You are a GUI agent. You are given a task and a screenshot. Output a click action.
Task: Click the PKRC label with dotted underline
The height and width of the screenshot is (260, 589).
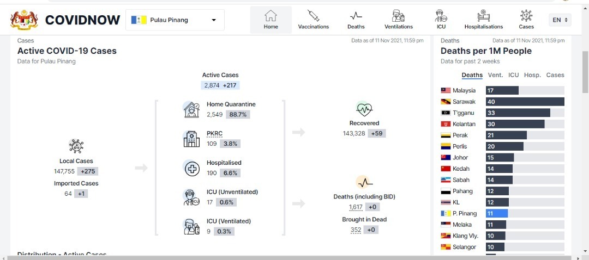point(214,134)
